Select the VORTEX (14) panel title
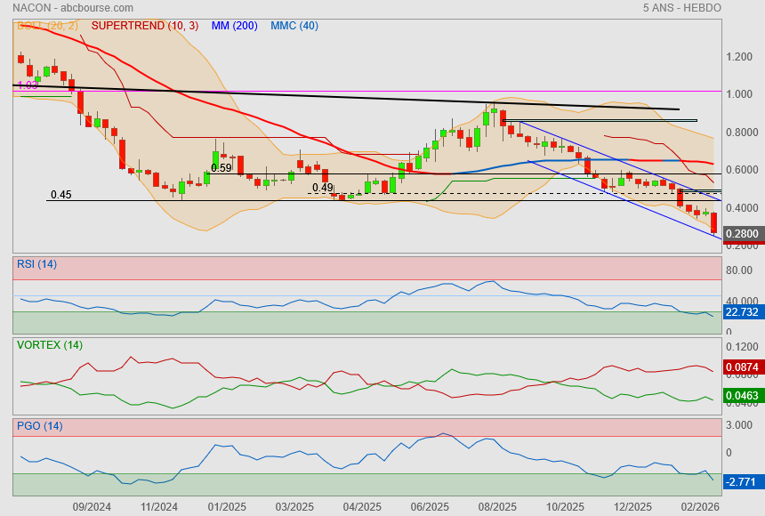765x516 pixels. click(50, 344)
